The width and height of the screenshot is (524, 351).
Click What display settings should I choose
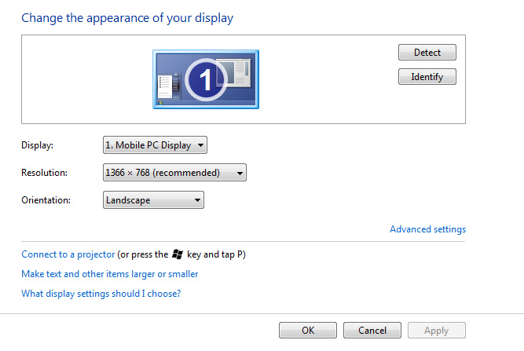(x=101, y=294)
